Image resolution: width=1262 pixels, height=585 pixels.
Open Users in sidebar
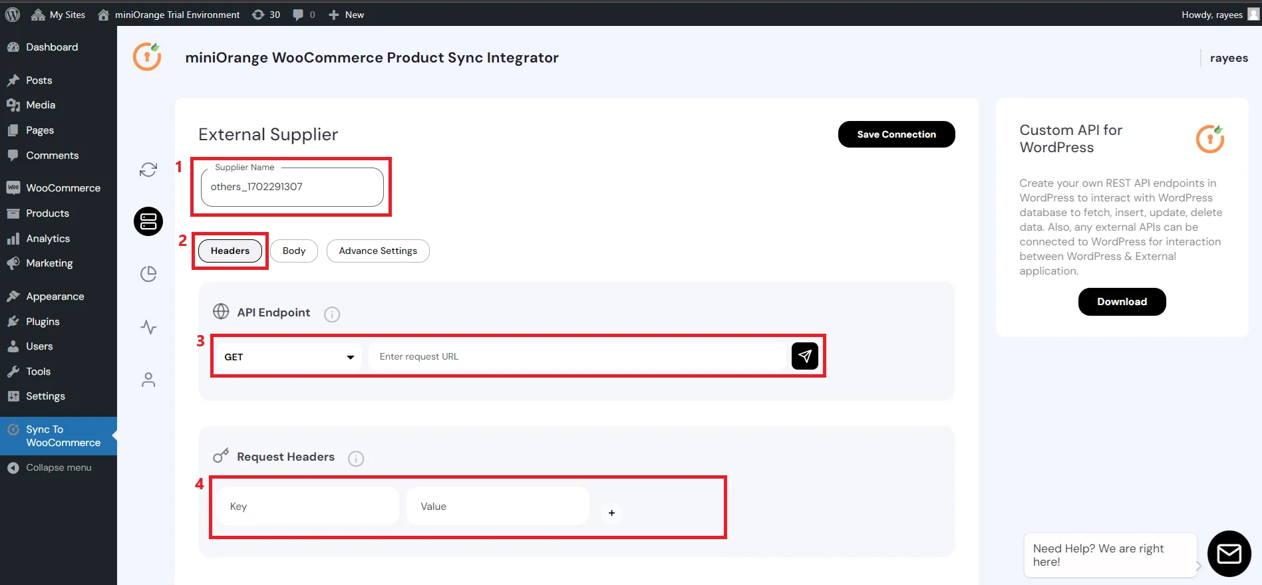point(59,346)
